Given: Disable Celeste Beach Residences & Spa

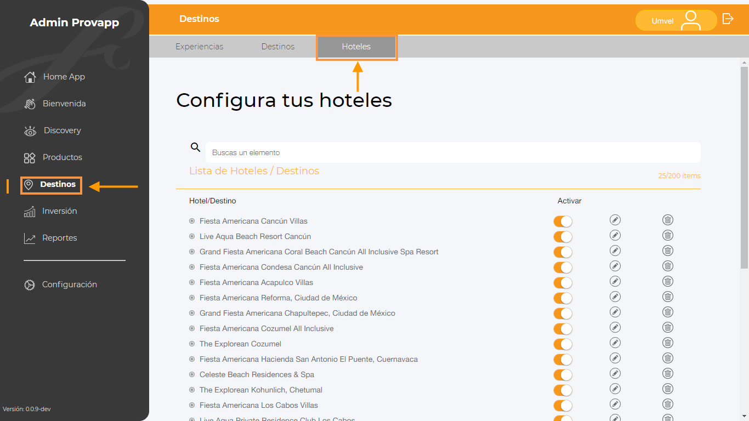Looking at the screenshot, I should 563,375.
